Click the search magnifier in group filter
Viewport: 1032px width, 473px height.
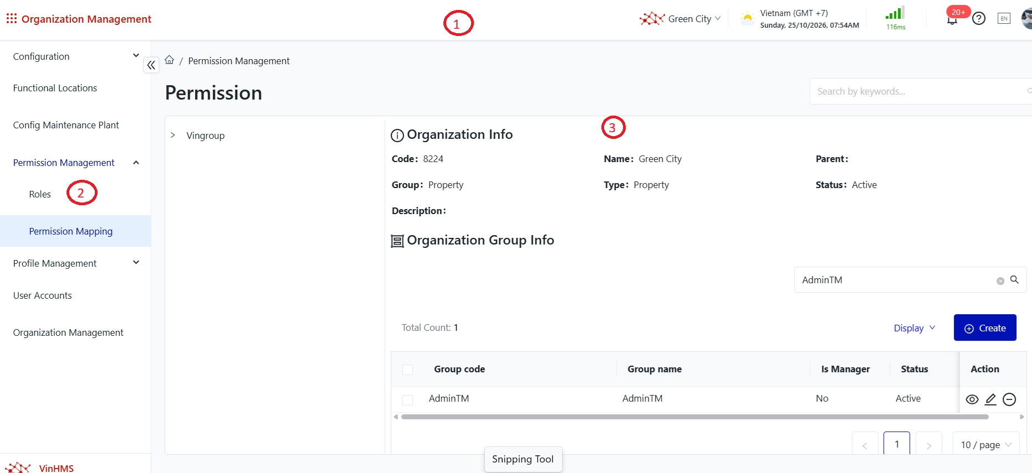click(1014, 280)
